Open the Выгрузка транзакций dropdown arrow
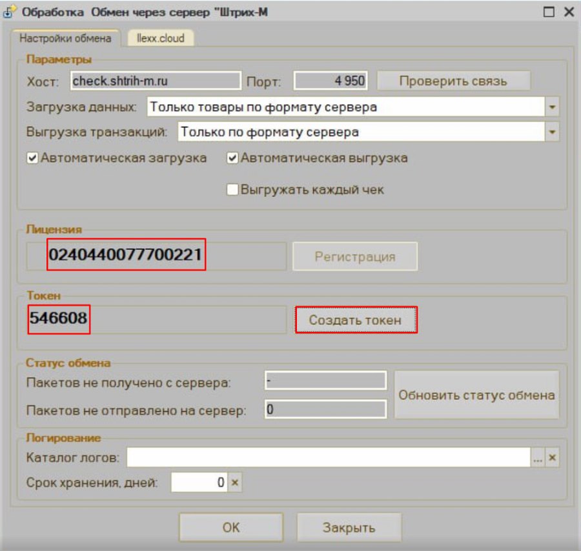 coord(552,132)
